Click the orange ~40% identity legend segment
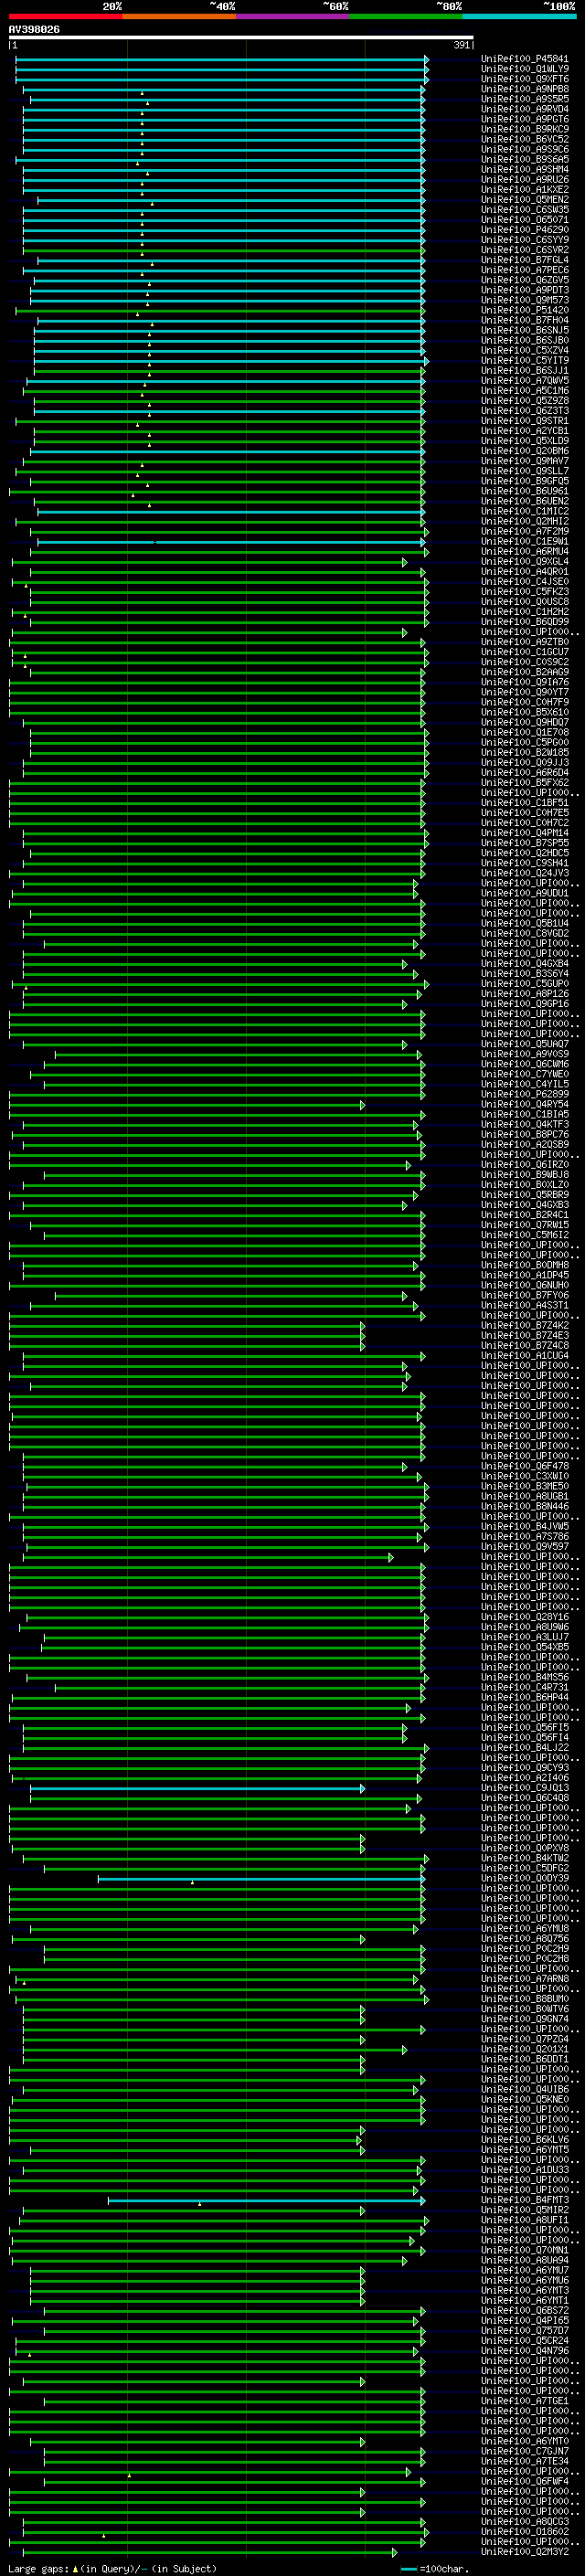The height and width of the screenshot is (2576, 585). coord(179,16)
